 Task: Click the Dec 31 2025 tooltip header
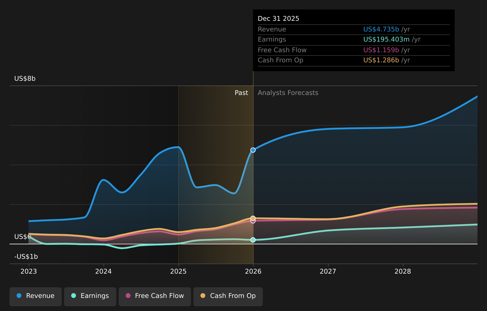(x=278, y=18)
